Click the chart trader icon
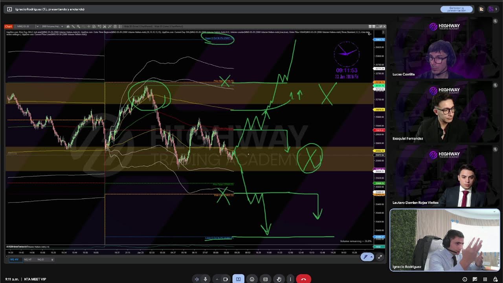 [x=99, y=26]
